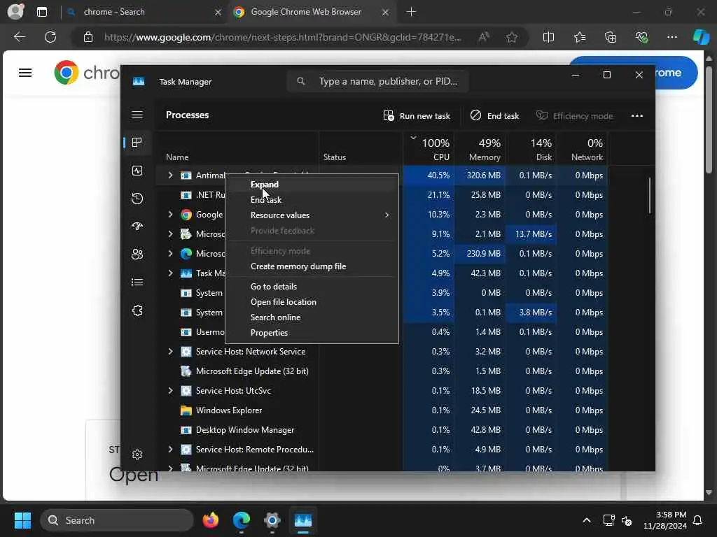Expand the Antimalware process row
Viewport: 717px width, 537px height.
[x=170, y=176]
